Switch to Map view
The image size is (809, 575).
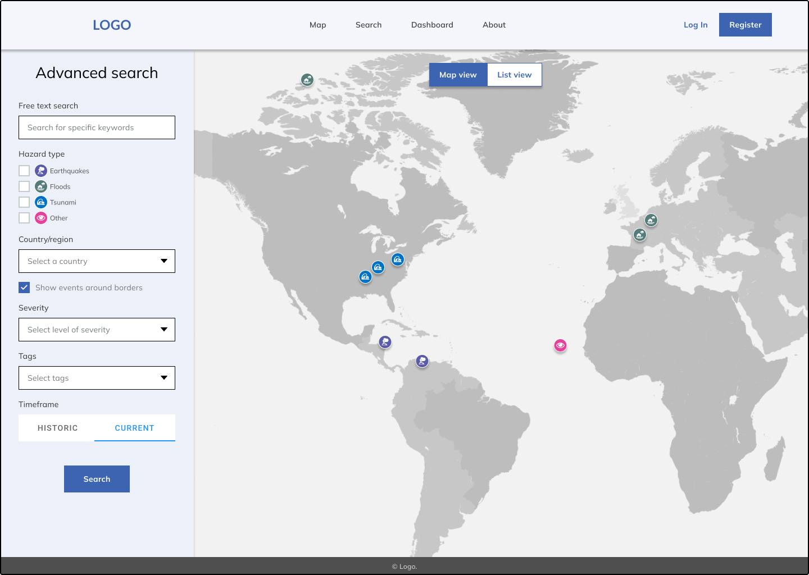458,75
